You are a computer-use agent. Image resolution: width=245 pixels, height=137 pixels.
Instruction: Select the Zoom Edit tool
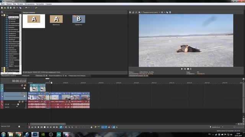coord(72,127)
